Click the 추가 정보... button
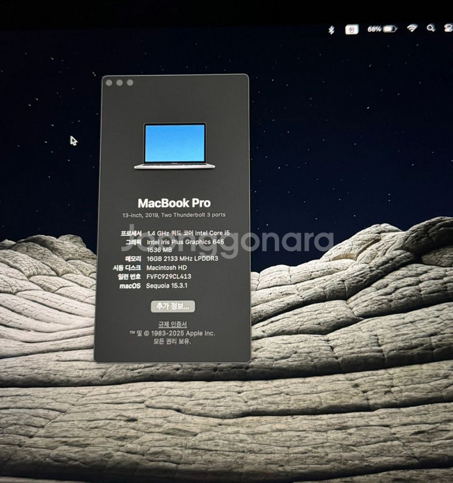453x483 pixels. pos(173,306)
